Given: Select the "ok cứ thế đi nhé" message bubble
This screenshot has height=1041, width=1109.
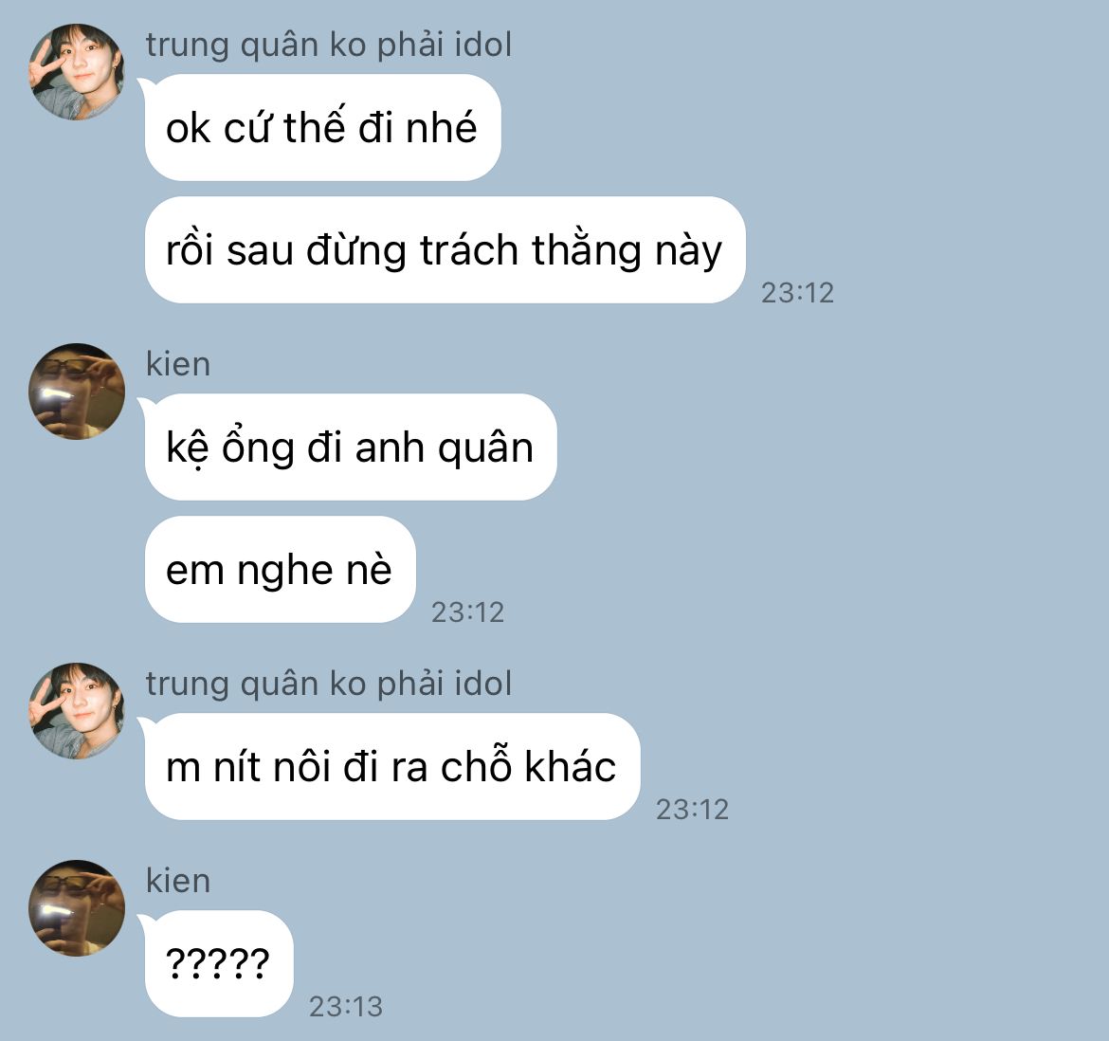Looking at the screenshot, I should 322,128.
